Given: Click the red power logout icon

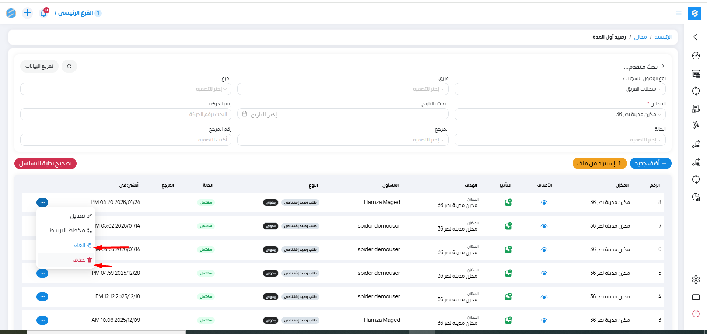Looking at the screenshot, I should click(696, 314).
